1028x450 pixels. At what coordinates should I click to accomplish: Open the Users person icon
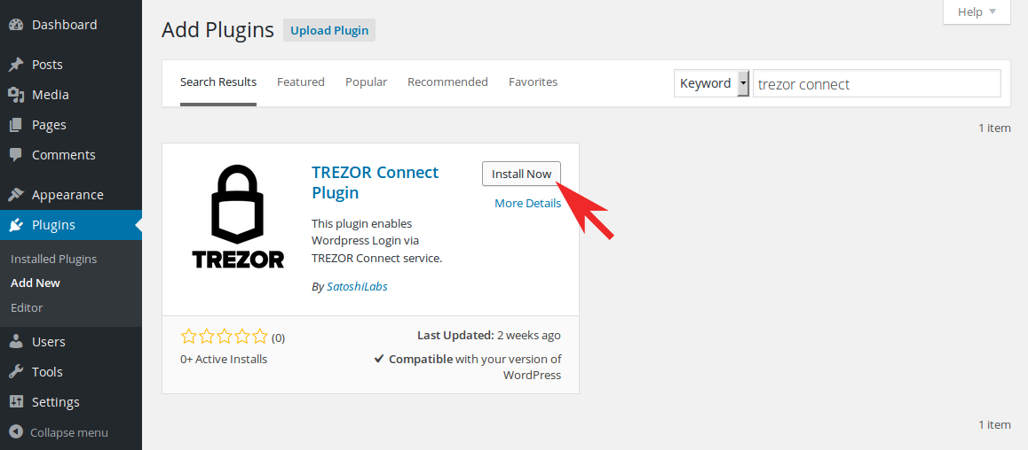tap(16, 342)
